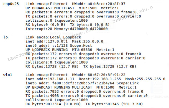Image resolution: width=169 pixels, height=108 pixels.
Task: Click the MTU:65536 value
Action: tap(82, 50)
